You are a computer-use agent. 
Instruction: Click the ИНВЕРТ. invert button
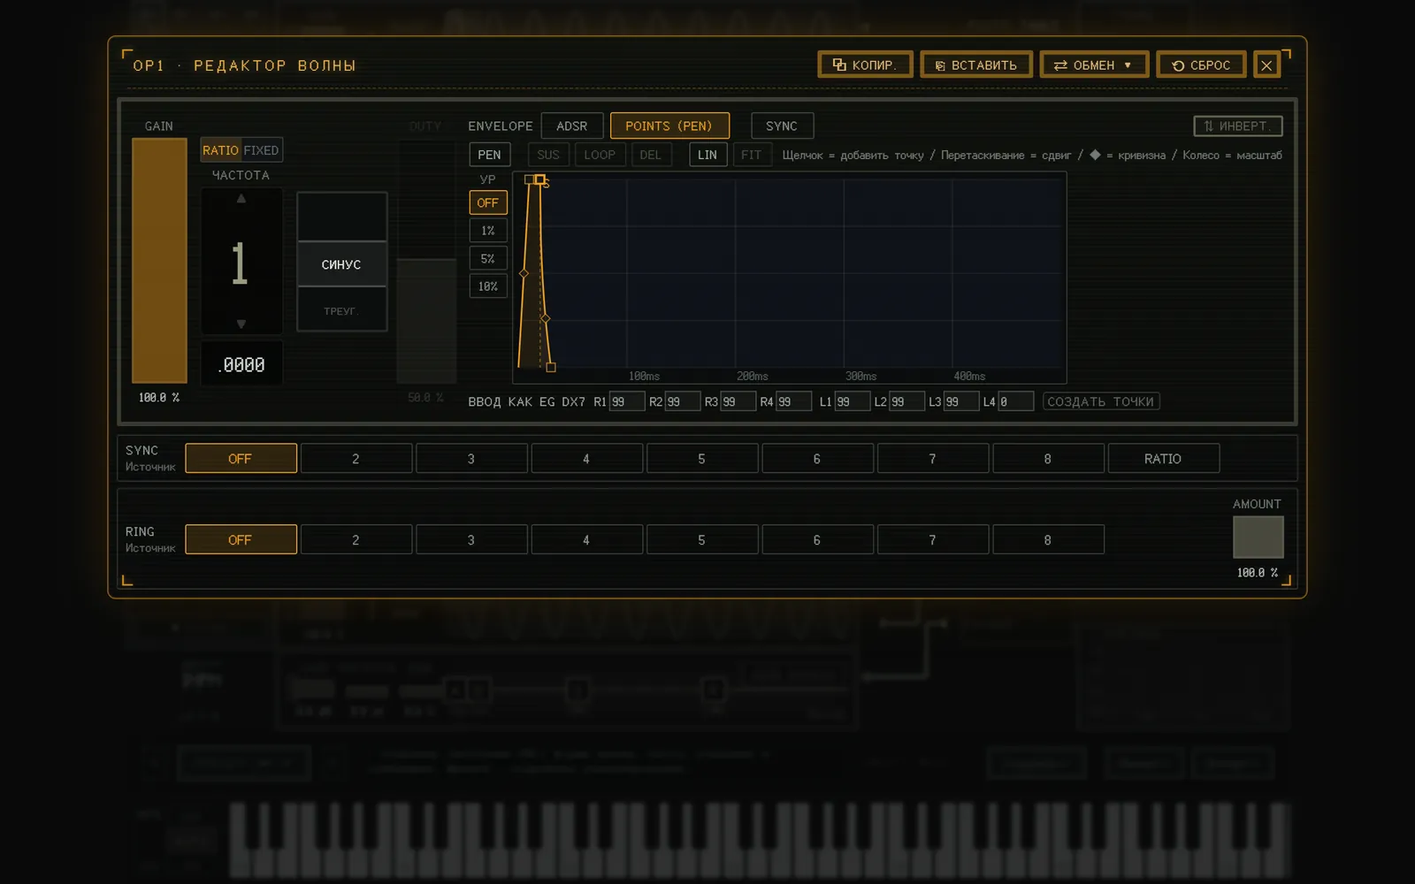point(1237,126)
